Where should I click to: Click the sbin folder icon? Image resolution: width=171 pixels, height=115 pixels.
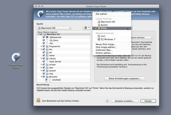point(47,68)
